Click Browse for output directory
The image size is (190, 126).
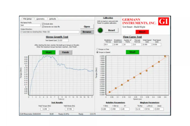[87, 32]
